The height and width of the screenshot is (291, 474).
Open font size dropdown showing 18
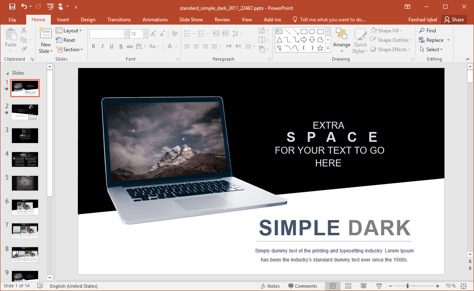pos(145,34)
